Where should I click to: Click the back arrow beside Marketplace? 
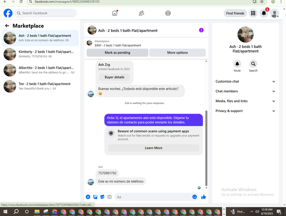click(7, 26)
